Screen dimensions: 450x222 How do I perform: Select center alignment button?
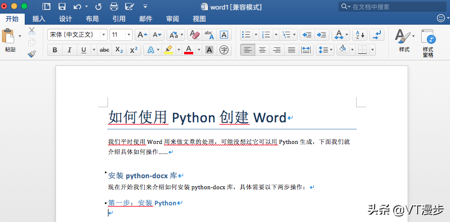coord(262,50)
